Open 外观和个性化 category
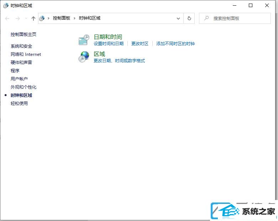Viewport: 278px width, 221px height. tap(23, 87)
